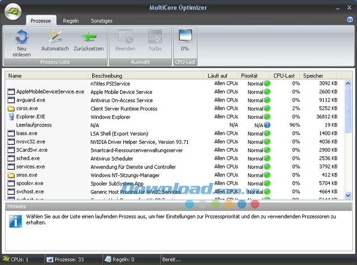This screenshot has width=357, height=265.
Task: Click the Turbo icon
Action: pos(155,37)
